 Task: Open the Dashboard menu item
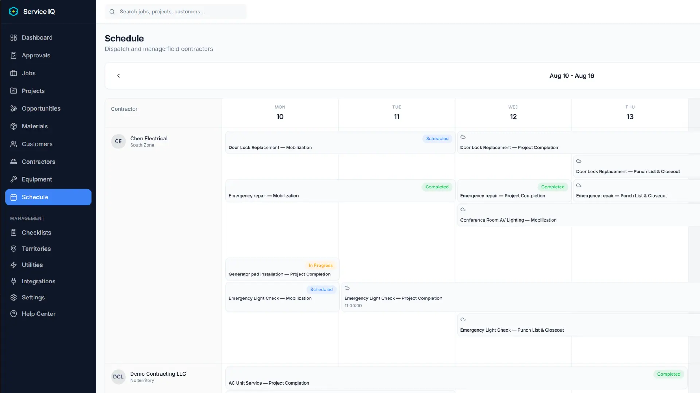[x=48, y=37]
